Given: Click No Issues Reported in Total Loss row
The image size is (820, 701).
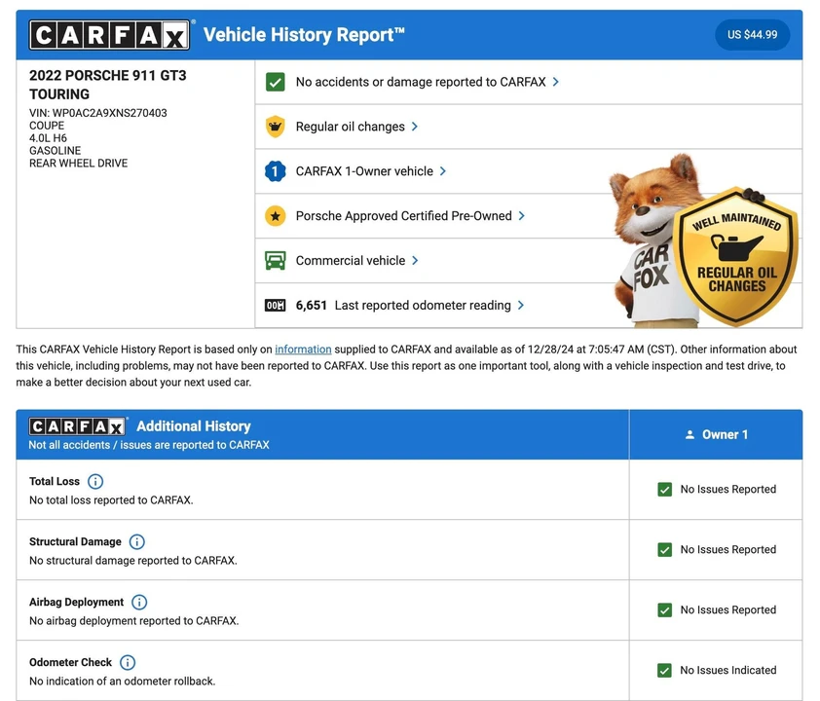Looking at the screenshot, I should [x=727, y=490].
